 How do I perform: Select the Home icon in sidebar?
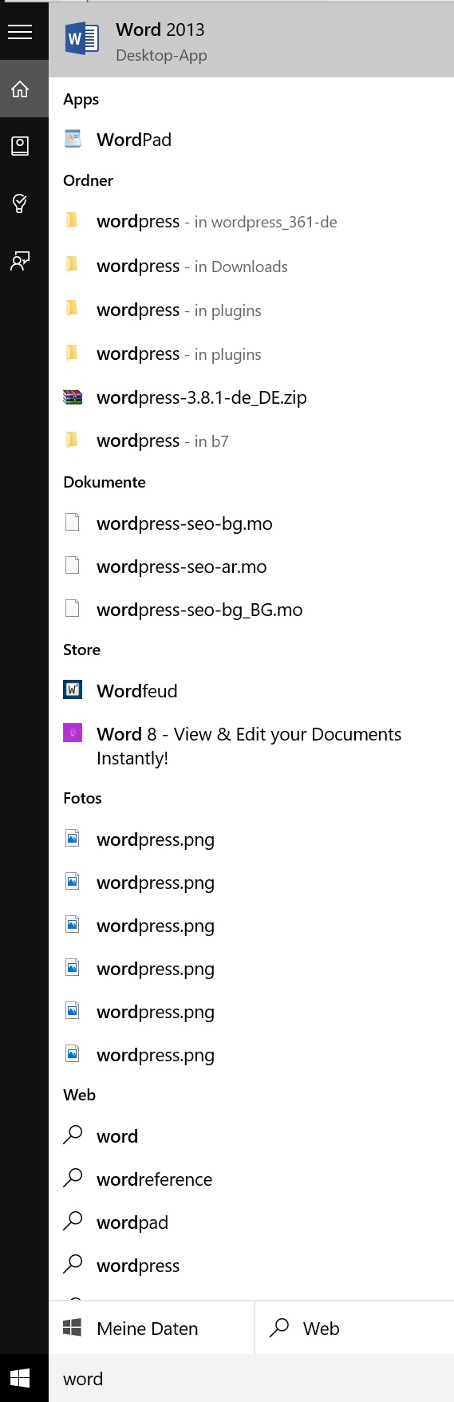click(20, 89)
